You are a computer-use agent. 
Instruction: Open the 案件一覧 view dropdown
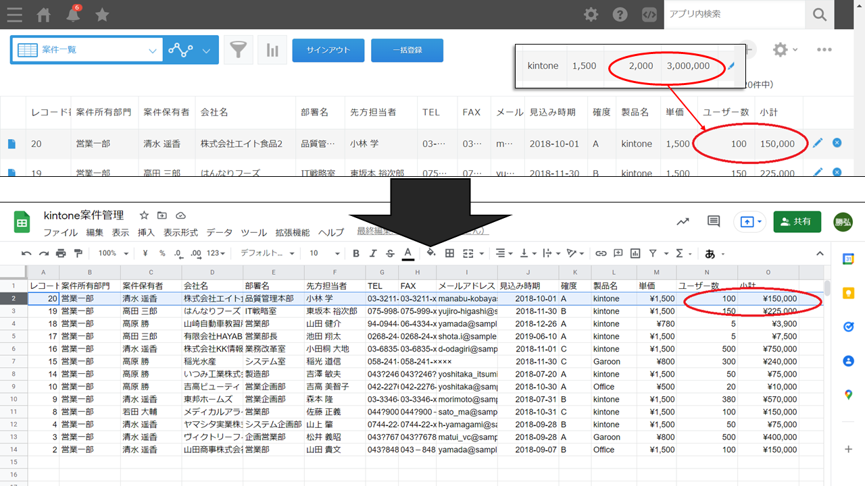pos(86,51)
